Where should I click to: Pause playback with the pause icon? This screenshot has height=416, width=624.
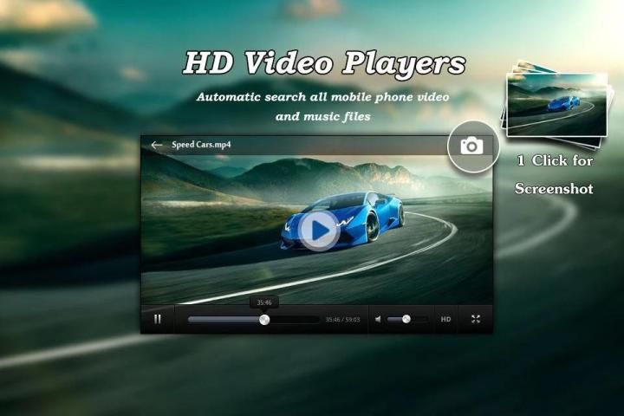157,319
